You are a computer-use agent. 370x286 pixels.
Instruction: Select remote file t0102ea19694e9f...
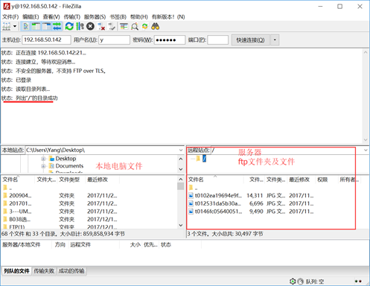coord(218,196)
